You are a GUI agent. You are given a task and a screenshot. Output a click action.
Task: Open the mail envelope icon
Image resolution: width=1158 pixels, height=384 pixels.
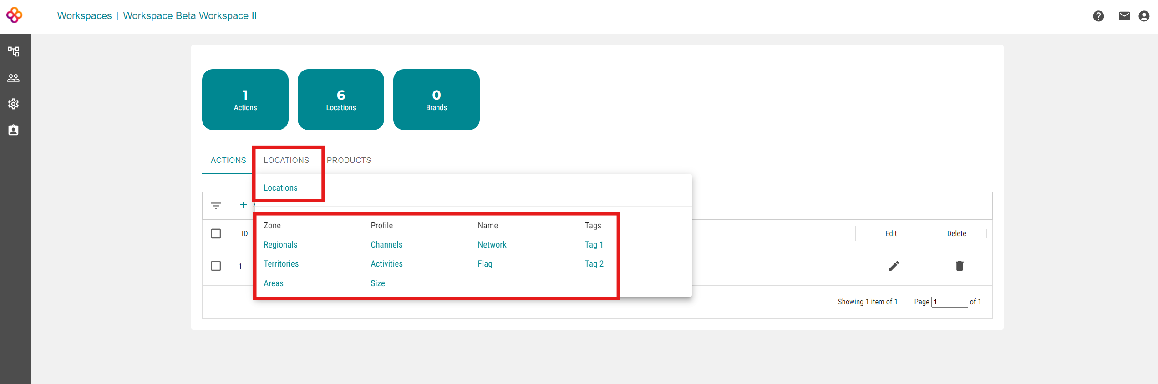(1124, 16)
